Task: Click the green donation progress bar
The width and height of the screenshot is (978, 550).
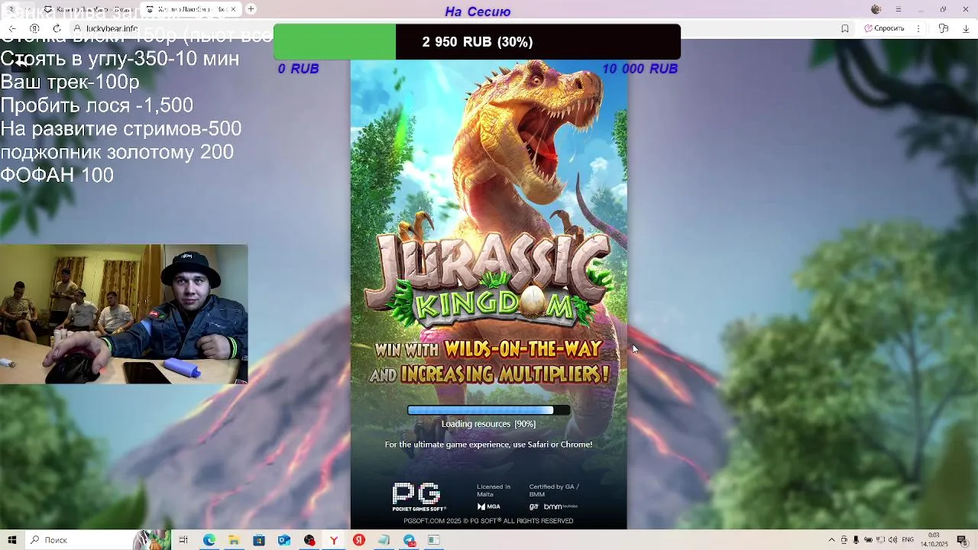Action: pyautogui.click(x=335, y=41)
